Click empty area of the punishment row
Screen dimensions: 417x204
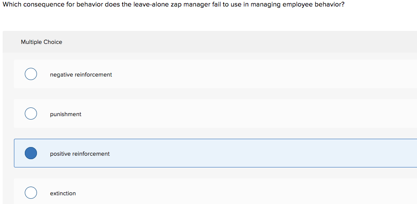(261, 114)
